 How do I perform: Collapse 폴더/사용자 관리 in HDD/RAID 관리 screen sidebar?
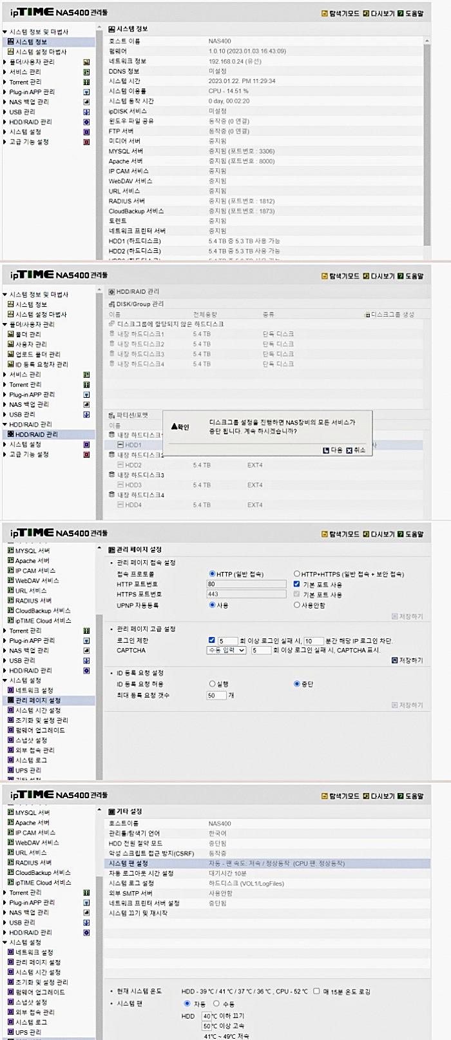pos(5,325)
